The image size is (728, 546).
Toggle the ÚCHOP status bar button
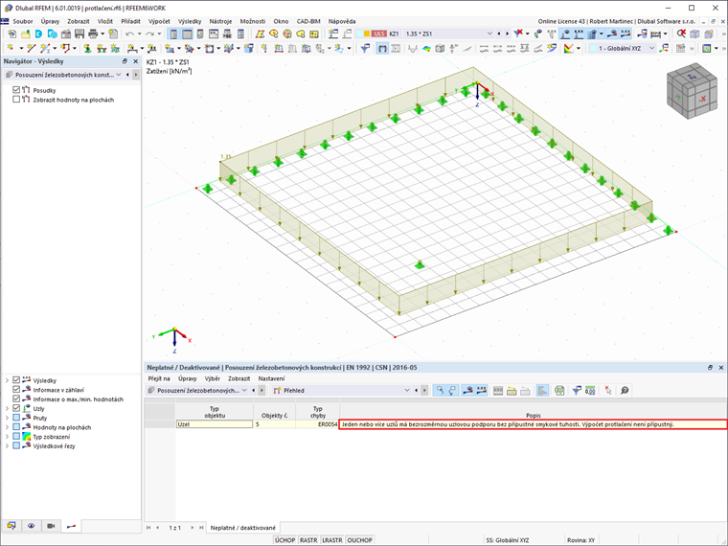click(284, 540)
